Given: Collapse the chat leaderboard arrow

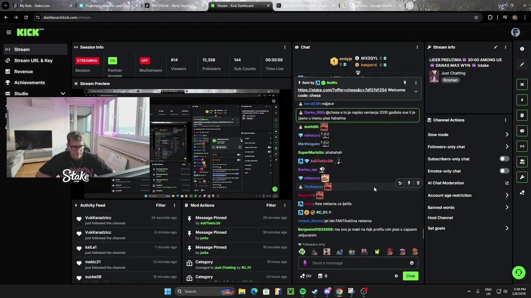Looking at the screenshot, I should pyautogui.click(x=358, y=73).
